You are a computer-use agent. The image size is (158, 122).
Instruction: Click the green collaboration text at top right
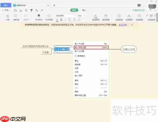pos(138,10)
